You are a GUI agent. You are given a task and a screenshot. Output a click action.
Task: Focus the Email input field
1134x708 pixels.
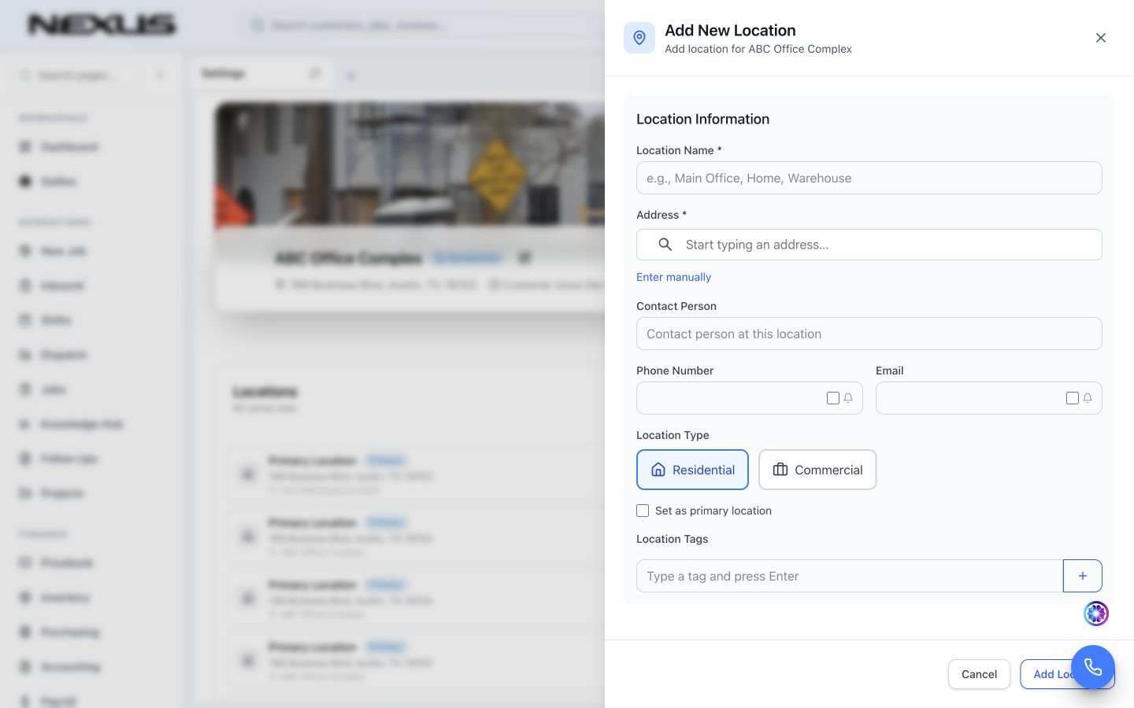[988, 398]
